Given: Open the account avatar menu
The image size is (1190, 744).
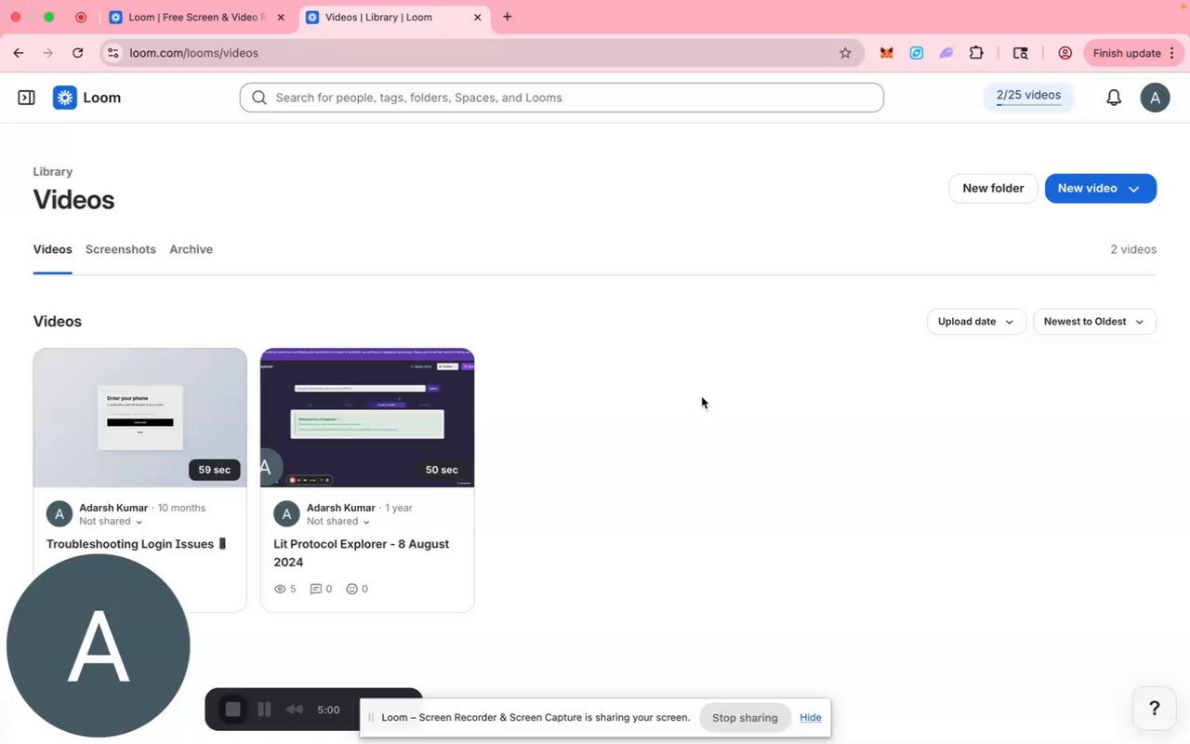Looking at the screenshot, I should click(1155, 98).
